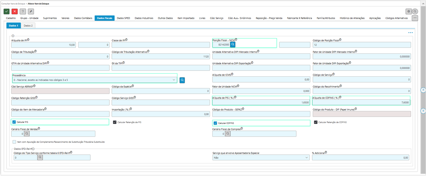The image size is (426, 176).
Task: Open lookup for Cenário Fiscal de Vendas
Action: pos(27,134)
